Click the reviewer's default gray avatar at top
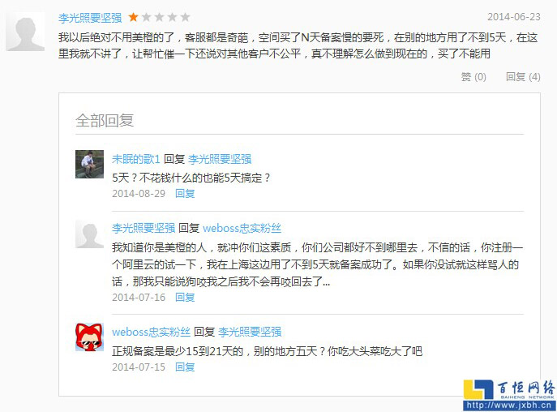Screen dimensions: 557x412 point(25,32)
